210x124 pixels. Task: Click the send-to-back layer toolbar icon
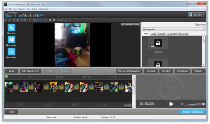tap(54, 20)
